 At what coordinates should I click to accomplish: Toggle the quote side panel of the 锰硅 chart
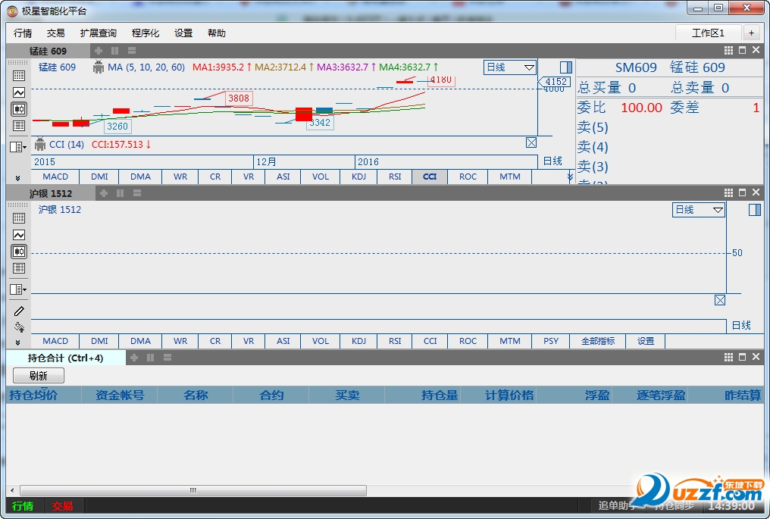coord(566,67)
